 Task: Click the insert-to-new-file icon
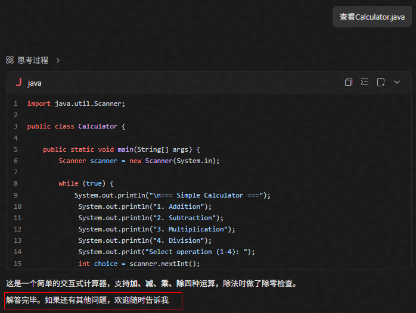[381, 82]
